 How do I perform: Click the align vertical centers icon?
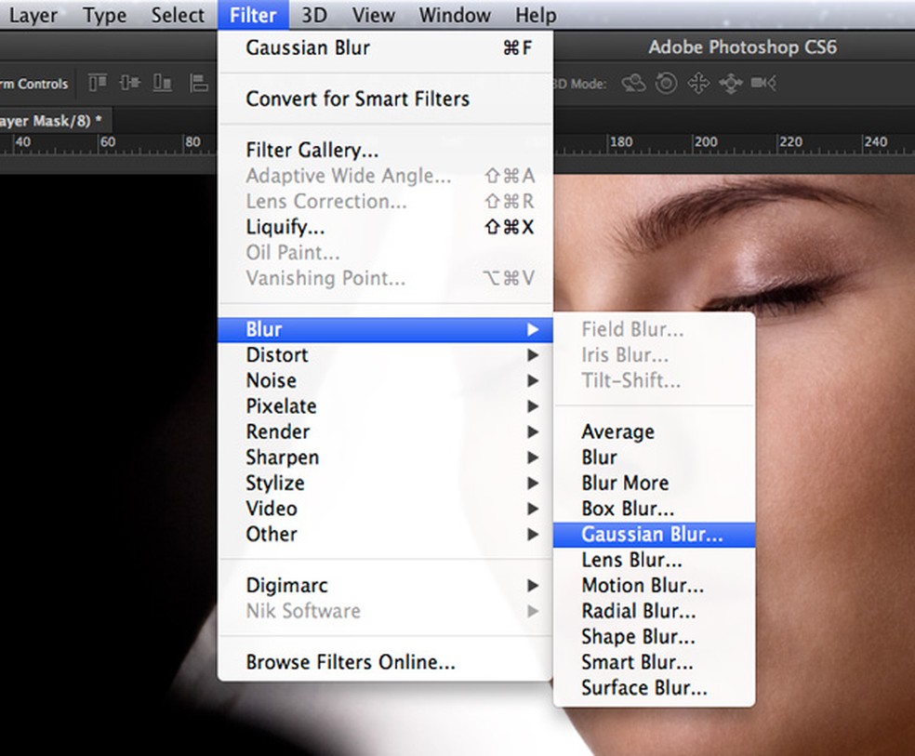tap(132, 84)
